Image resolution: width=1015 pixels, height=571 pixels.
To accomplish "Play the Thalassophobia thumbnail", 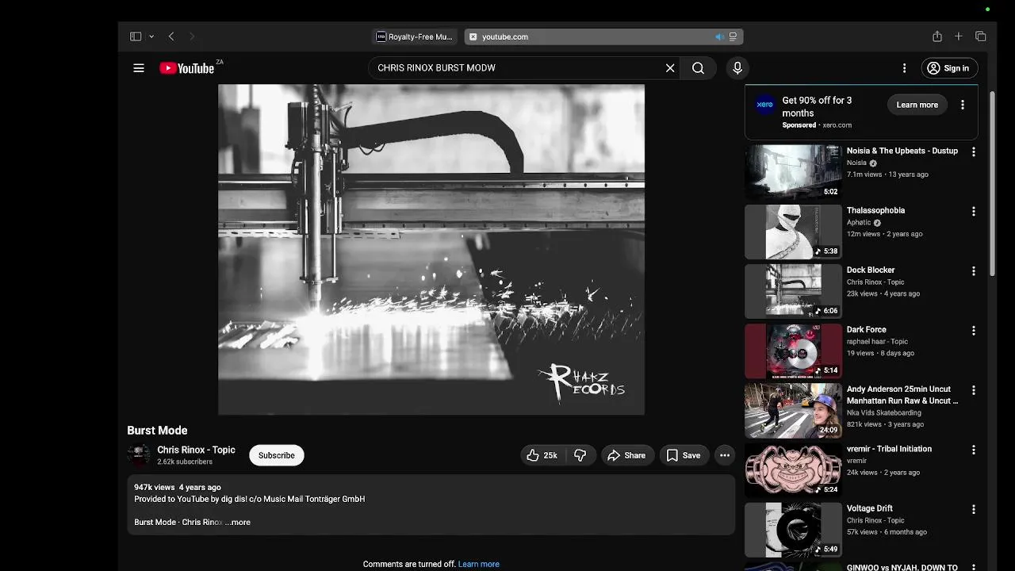I will click(793, 232).
